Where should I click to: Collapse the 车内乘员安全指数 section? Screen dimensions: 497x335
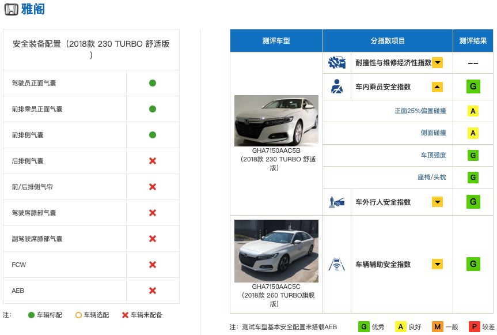[438, 86]
